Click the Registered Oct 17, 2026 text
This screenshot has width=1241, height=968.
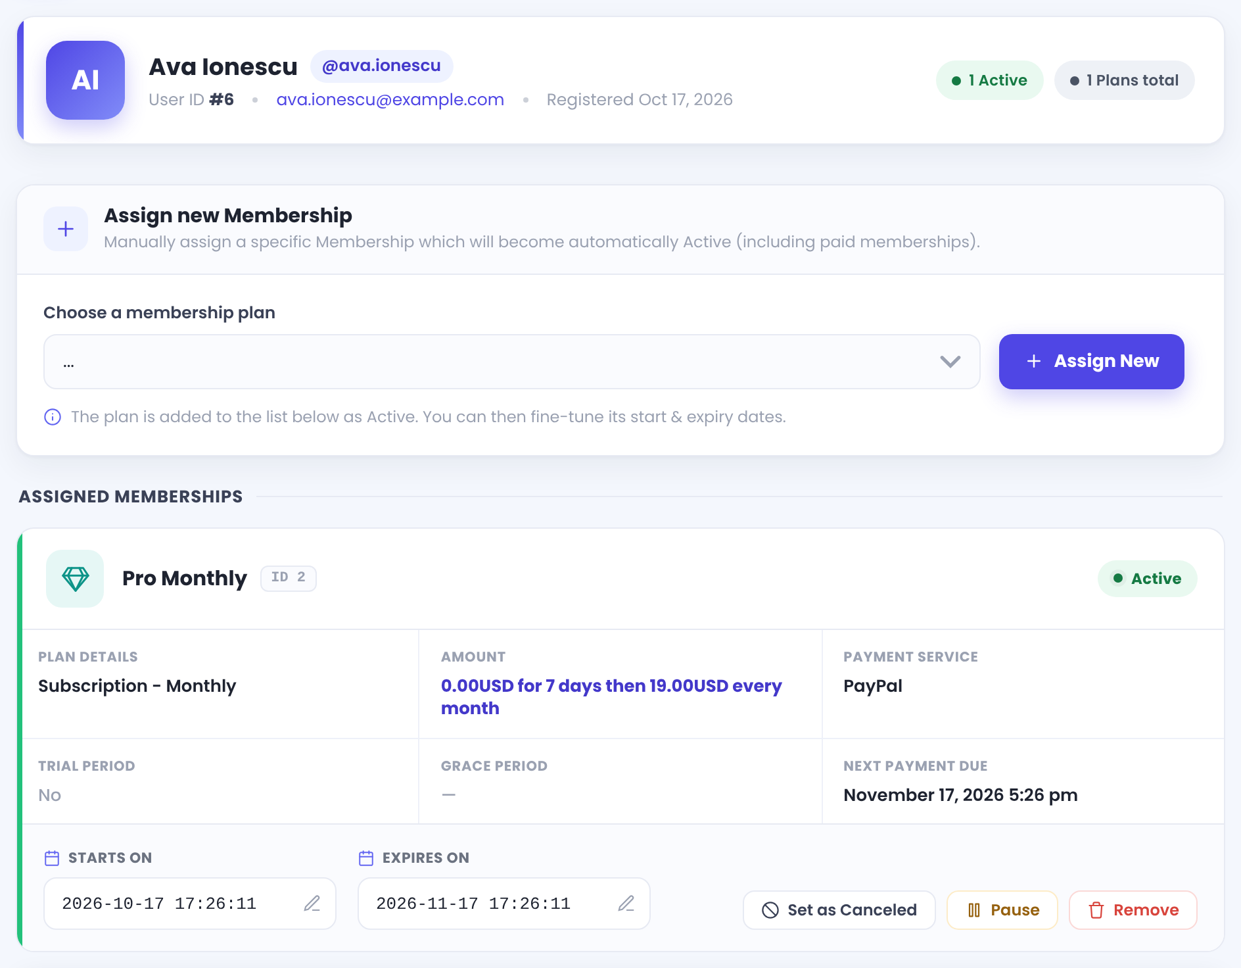click(640, 100)
